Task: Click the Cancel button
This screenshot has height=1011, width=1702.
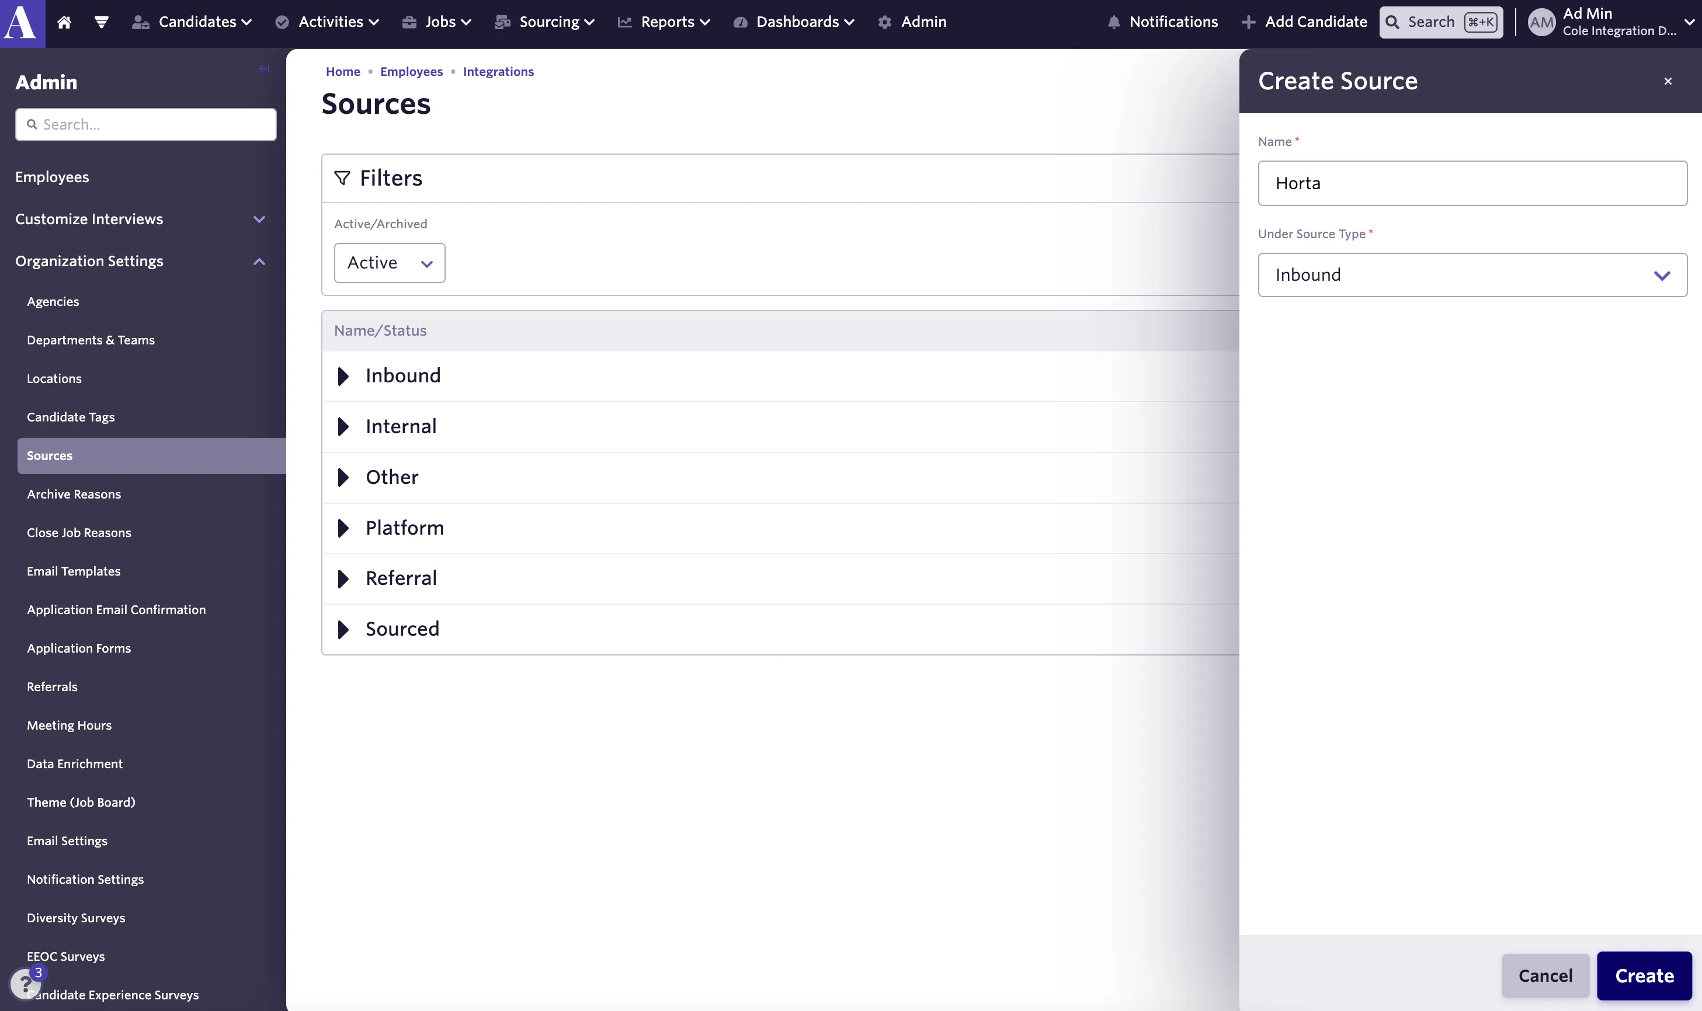Action: pos(1545,975)
